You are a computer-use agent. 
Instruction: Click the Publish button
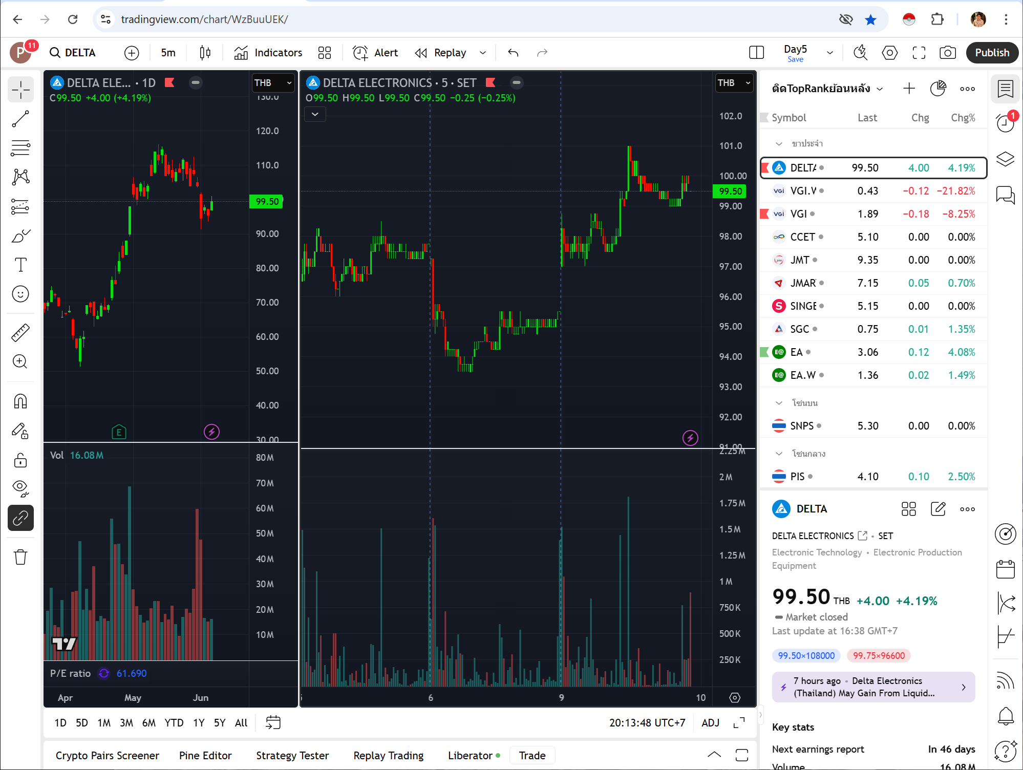pos(992,52)
